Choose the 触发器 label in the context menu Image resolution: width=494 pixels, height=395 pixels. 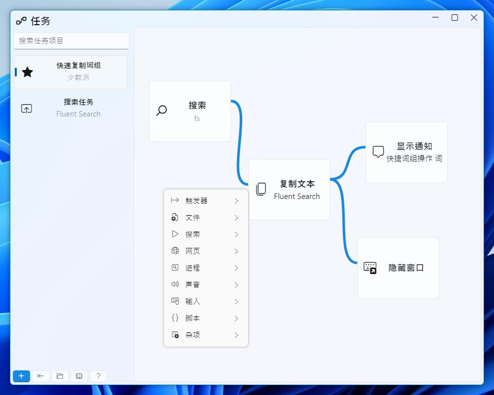(x=196, y=200)
